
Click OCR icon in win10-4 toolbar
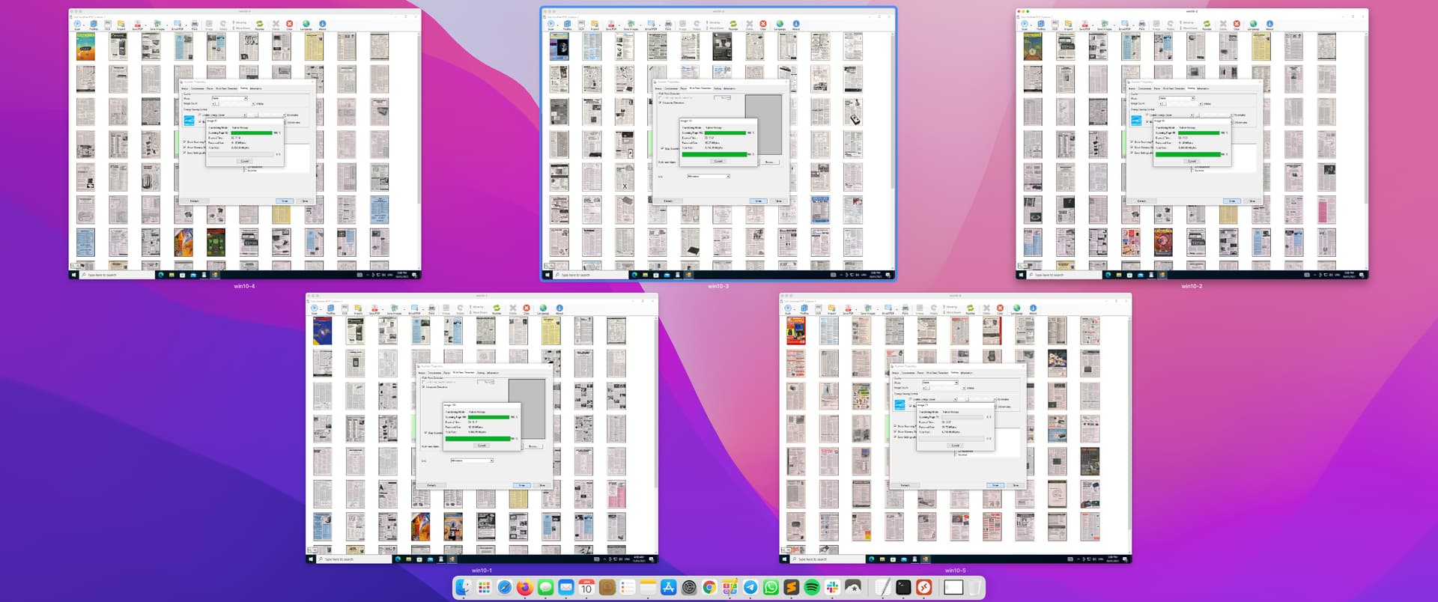pyautogui.click(x=107, y=23)
